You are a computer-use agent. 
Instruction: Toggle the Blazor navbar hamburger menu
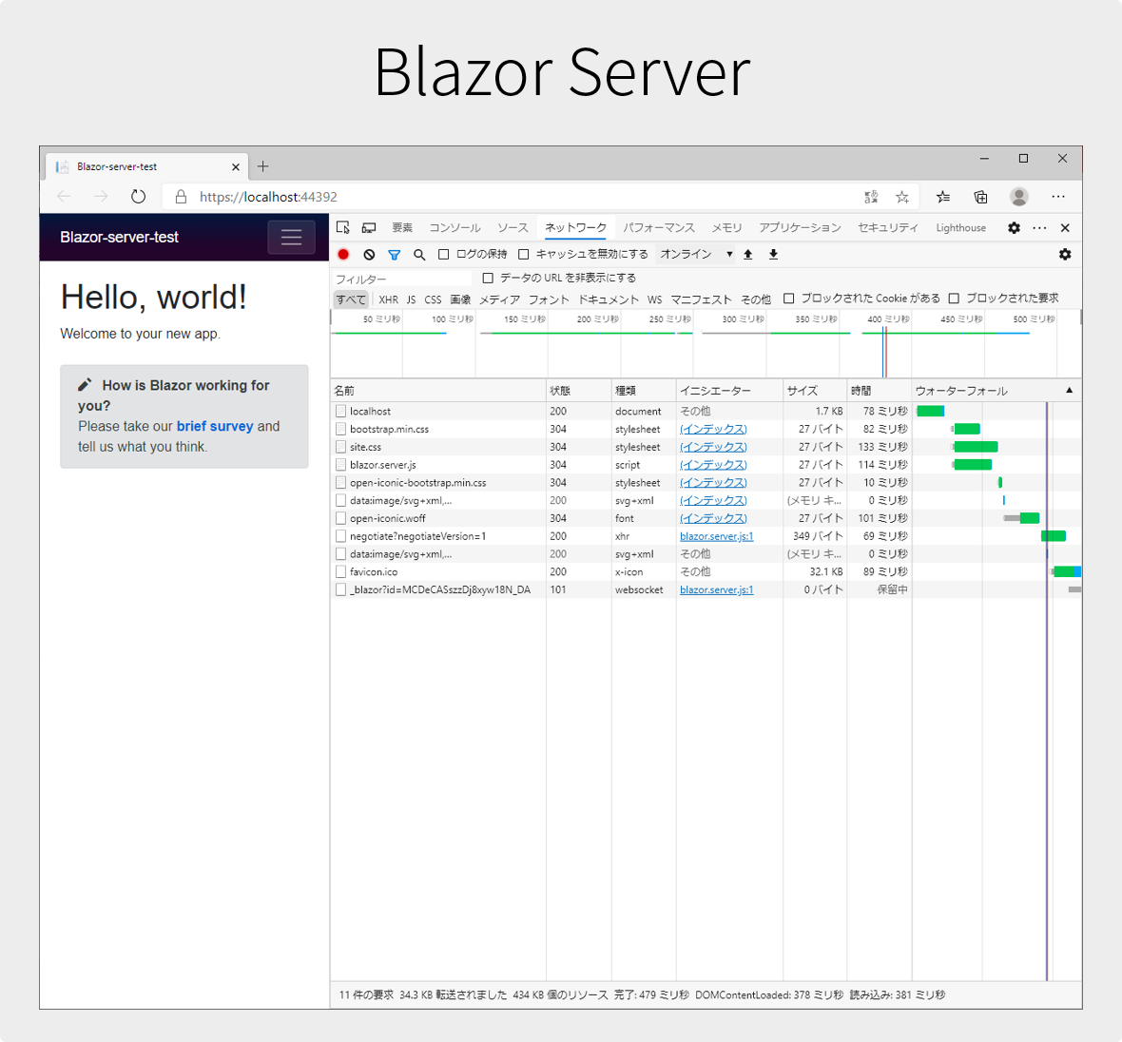291,238
